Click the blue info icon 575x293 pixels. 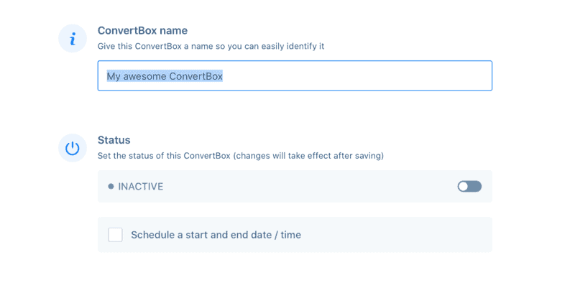point(73,39)
